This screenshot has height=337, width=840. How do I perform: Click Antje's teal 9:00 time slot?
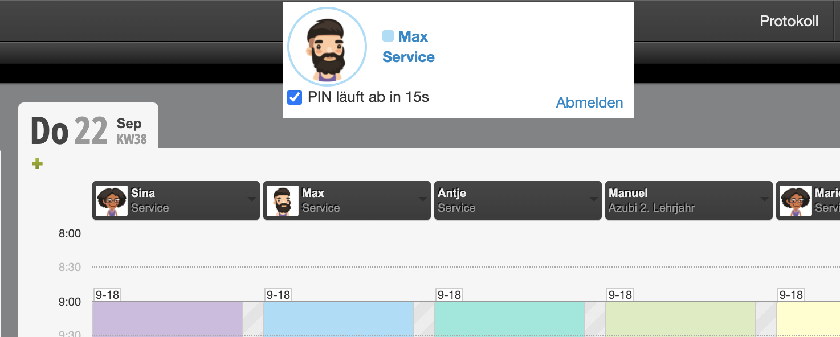point(509,319)
